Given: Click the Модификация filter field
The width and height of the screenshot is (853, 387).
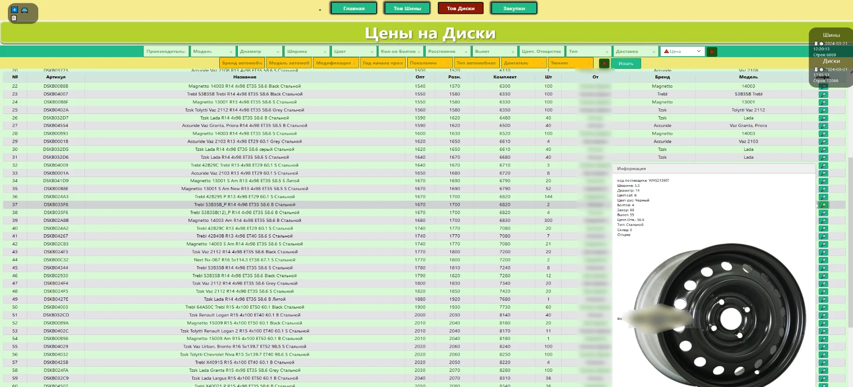Looking at the screenshot, I should coord(336,63).
